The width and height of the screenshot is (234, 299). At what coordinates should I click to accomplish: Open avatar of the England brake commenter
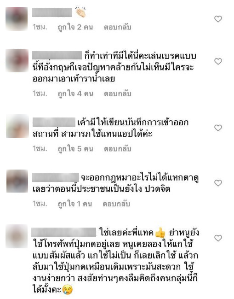pyautogui.click(x=17, y=60)
